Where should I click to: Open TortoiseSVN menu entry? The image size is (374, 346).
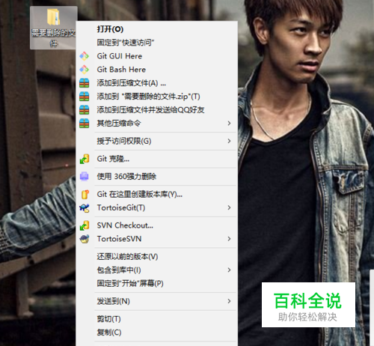[x=157, y=239]
